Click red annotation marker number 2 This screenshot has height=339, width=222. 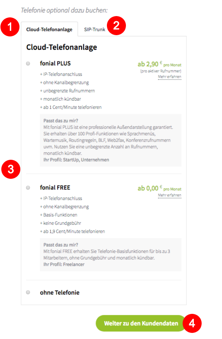(116, 26)
